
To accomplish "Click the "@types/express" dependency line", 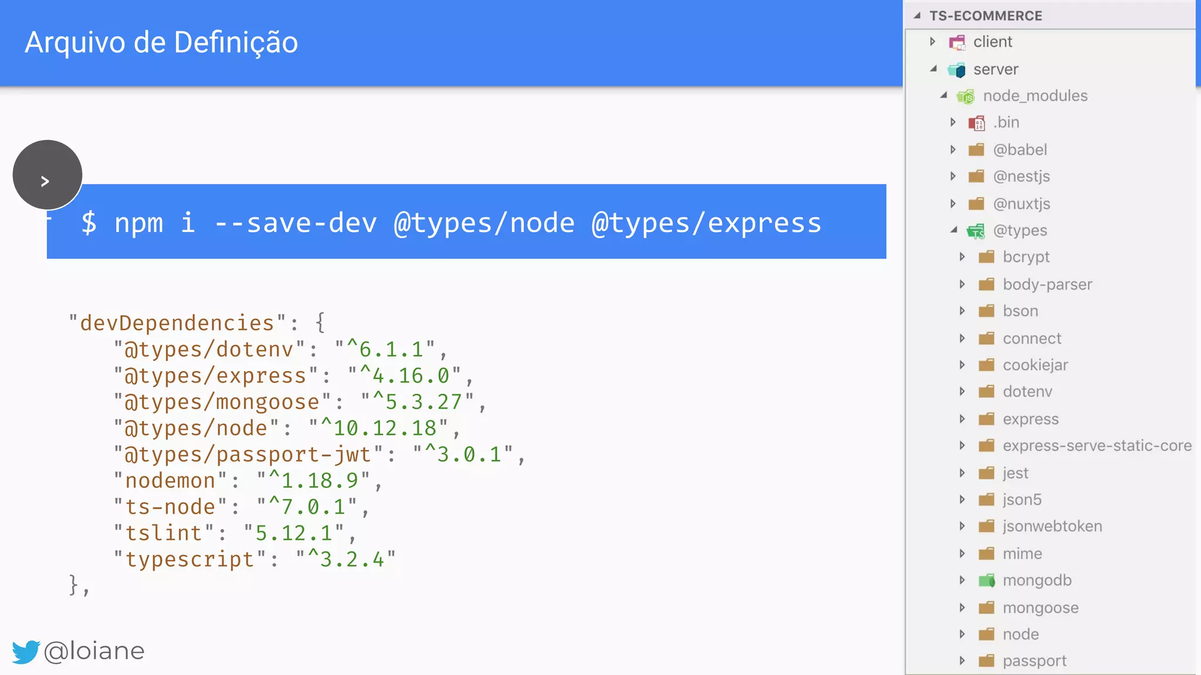I will (293, 376).
